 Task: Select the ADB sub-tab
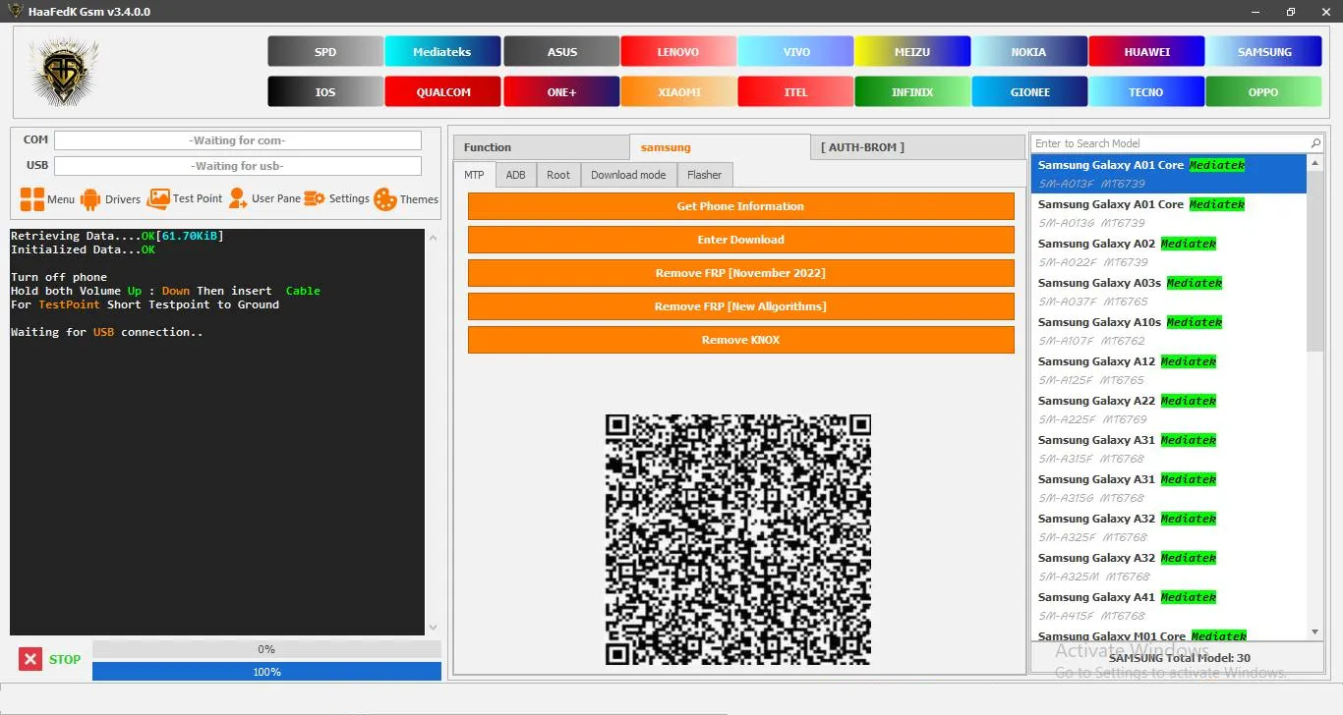[516, 175]
